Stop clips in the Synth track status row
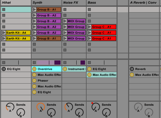Image resolution: width=161 pixels, height=118 pixels. coord(34,62)
